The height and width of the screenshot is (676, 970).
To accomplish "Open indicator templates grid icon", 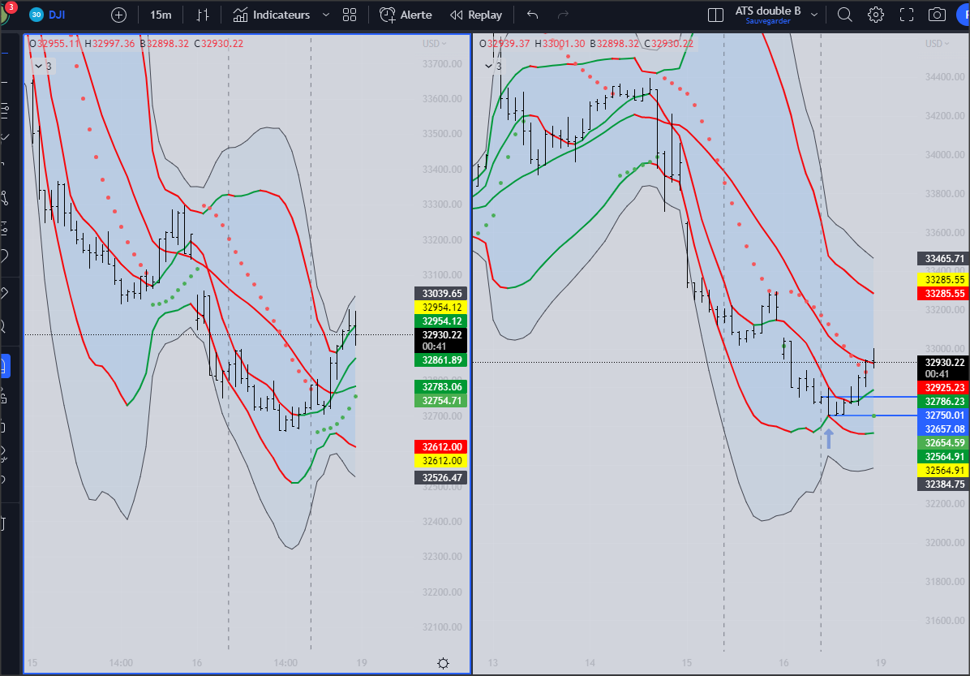I will pos(350,15).
